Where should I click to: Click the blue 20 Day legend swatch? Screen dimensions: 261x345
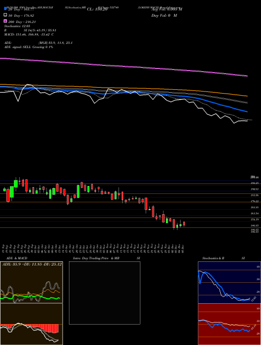[x=6, y=8]
